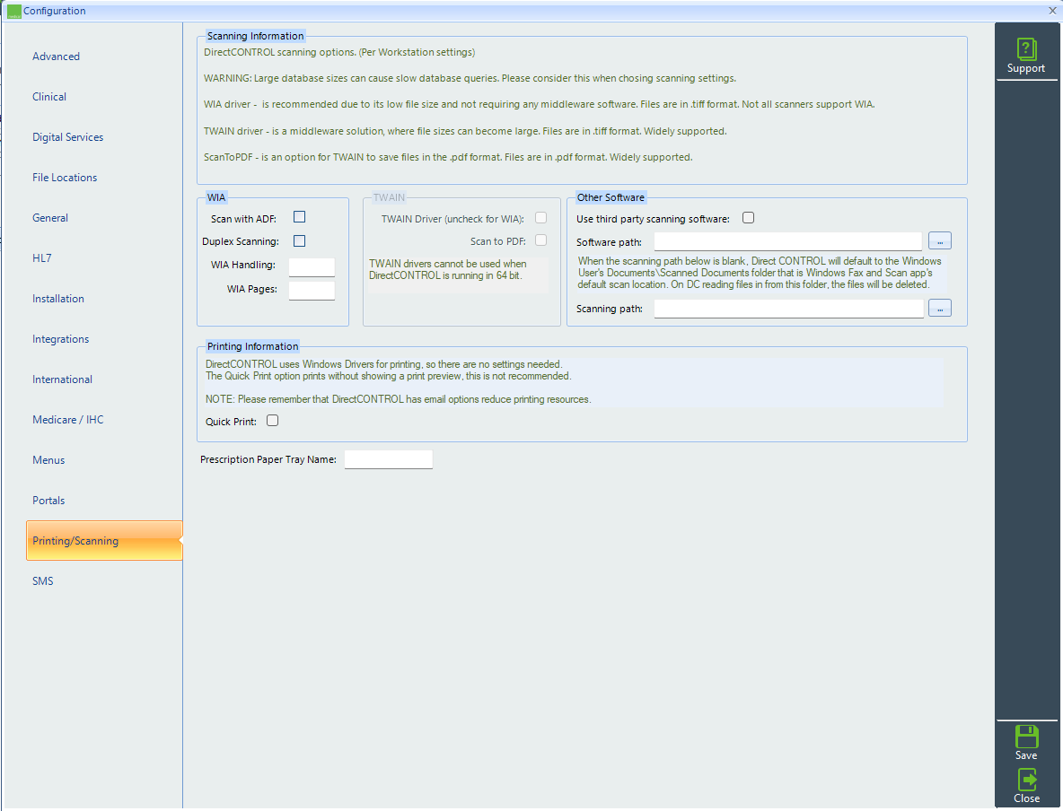
Task: Click the Other Software group heading
Action: click(611, 197)
